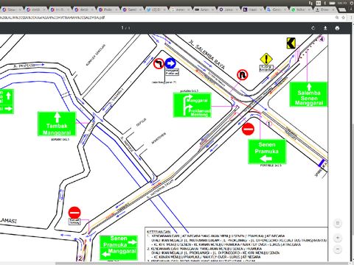Switch to the "Polic" tab
The image size is (354, 265).
(x=108, y=10)
